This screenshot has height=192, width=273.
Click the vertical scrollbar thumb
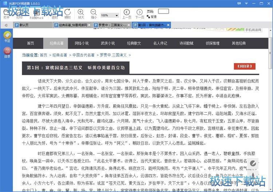click(270, 53)
